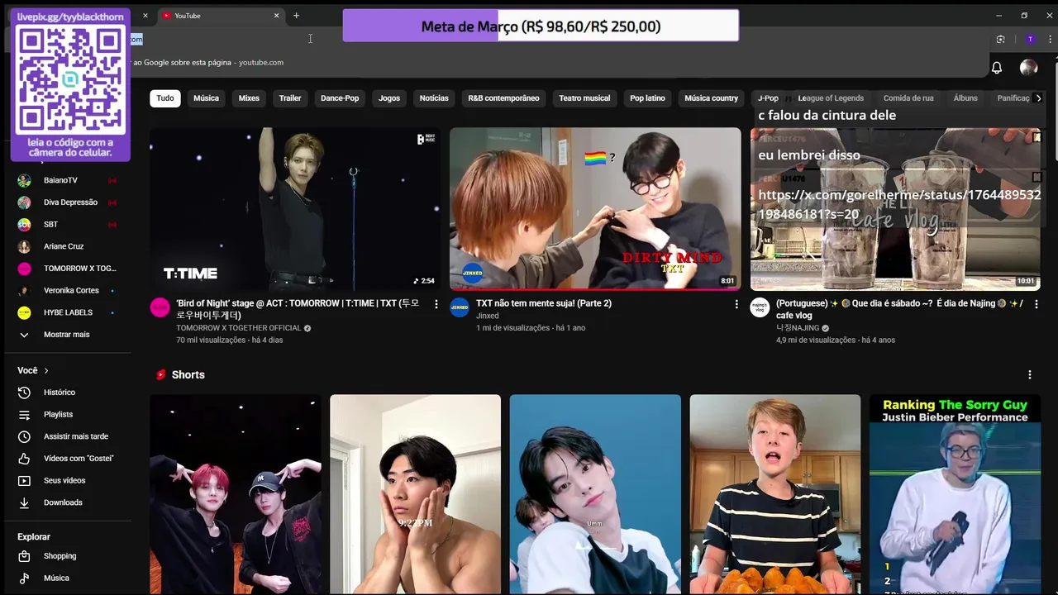Select Teatro musical filter chip
The image size is (1058, 595).
(x=584, y=98)
